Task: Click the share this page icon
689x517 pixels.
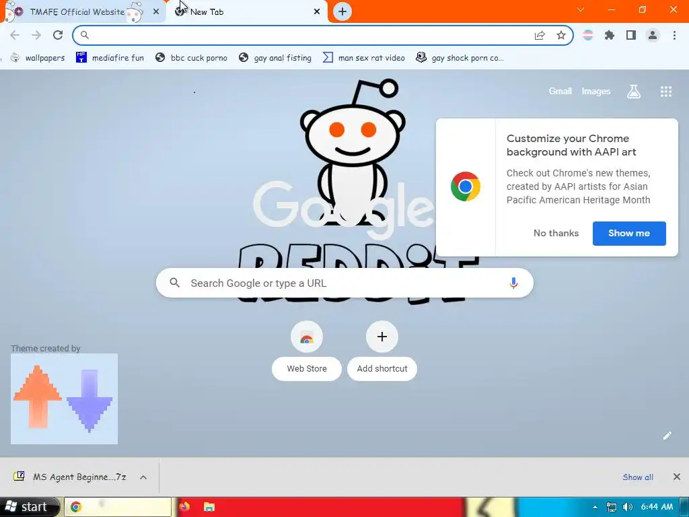Action: [x=540, y=35]
